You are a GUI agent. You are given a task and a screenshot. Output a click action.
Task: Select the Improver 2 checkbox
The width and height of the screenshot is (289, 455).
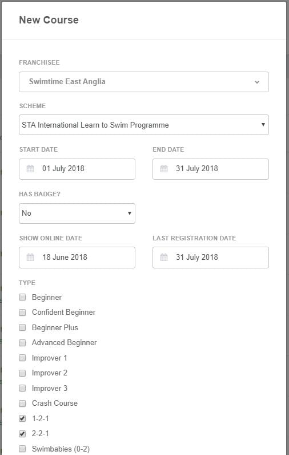(22, 373)
